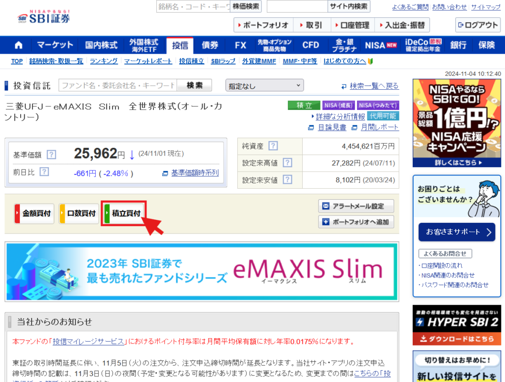Open the HYPER SBI 2 download banner
Viewport: 505px width, 382px height.
pyautogui.click(x=457, y=325)
